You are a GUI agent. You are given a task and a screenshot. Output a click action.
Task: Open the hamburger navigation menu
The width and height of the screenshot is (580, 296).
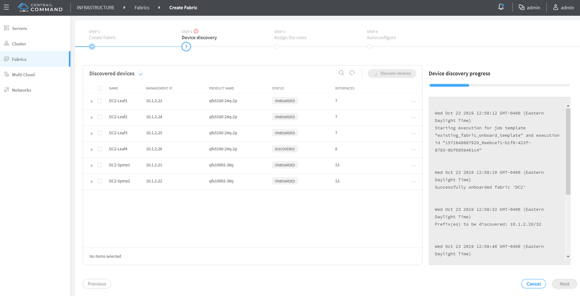pyautogui.click(x=6, y=7)
